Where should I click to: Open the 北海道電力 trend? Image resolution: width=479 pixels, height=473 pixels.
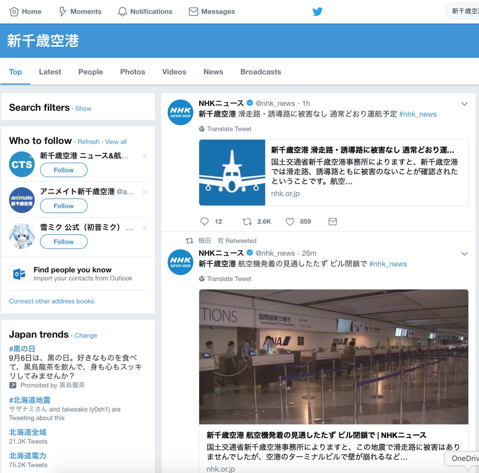[x=28, y=456]
